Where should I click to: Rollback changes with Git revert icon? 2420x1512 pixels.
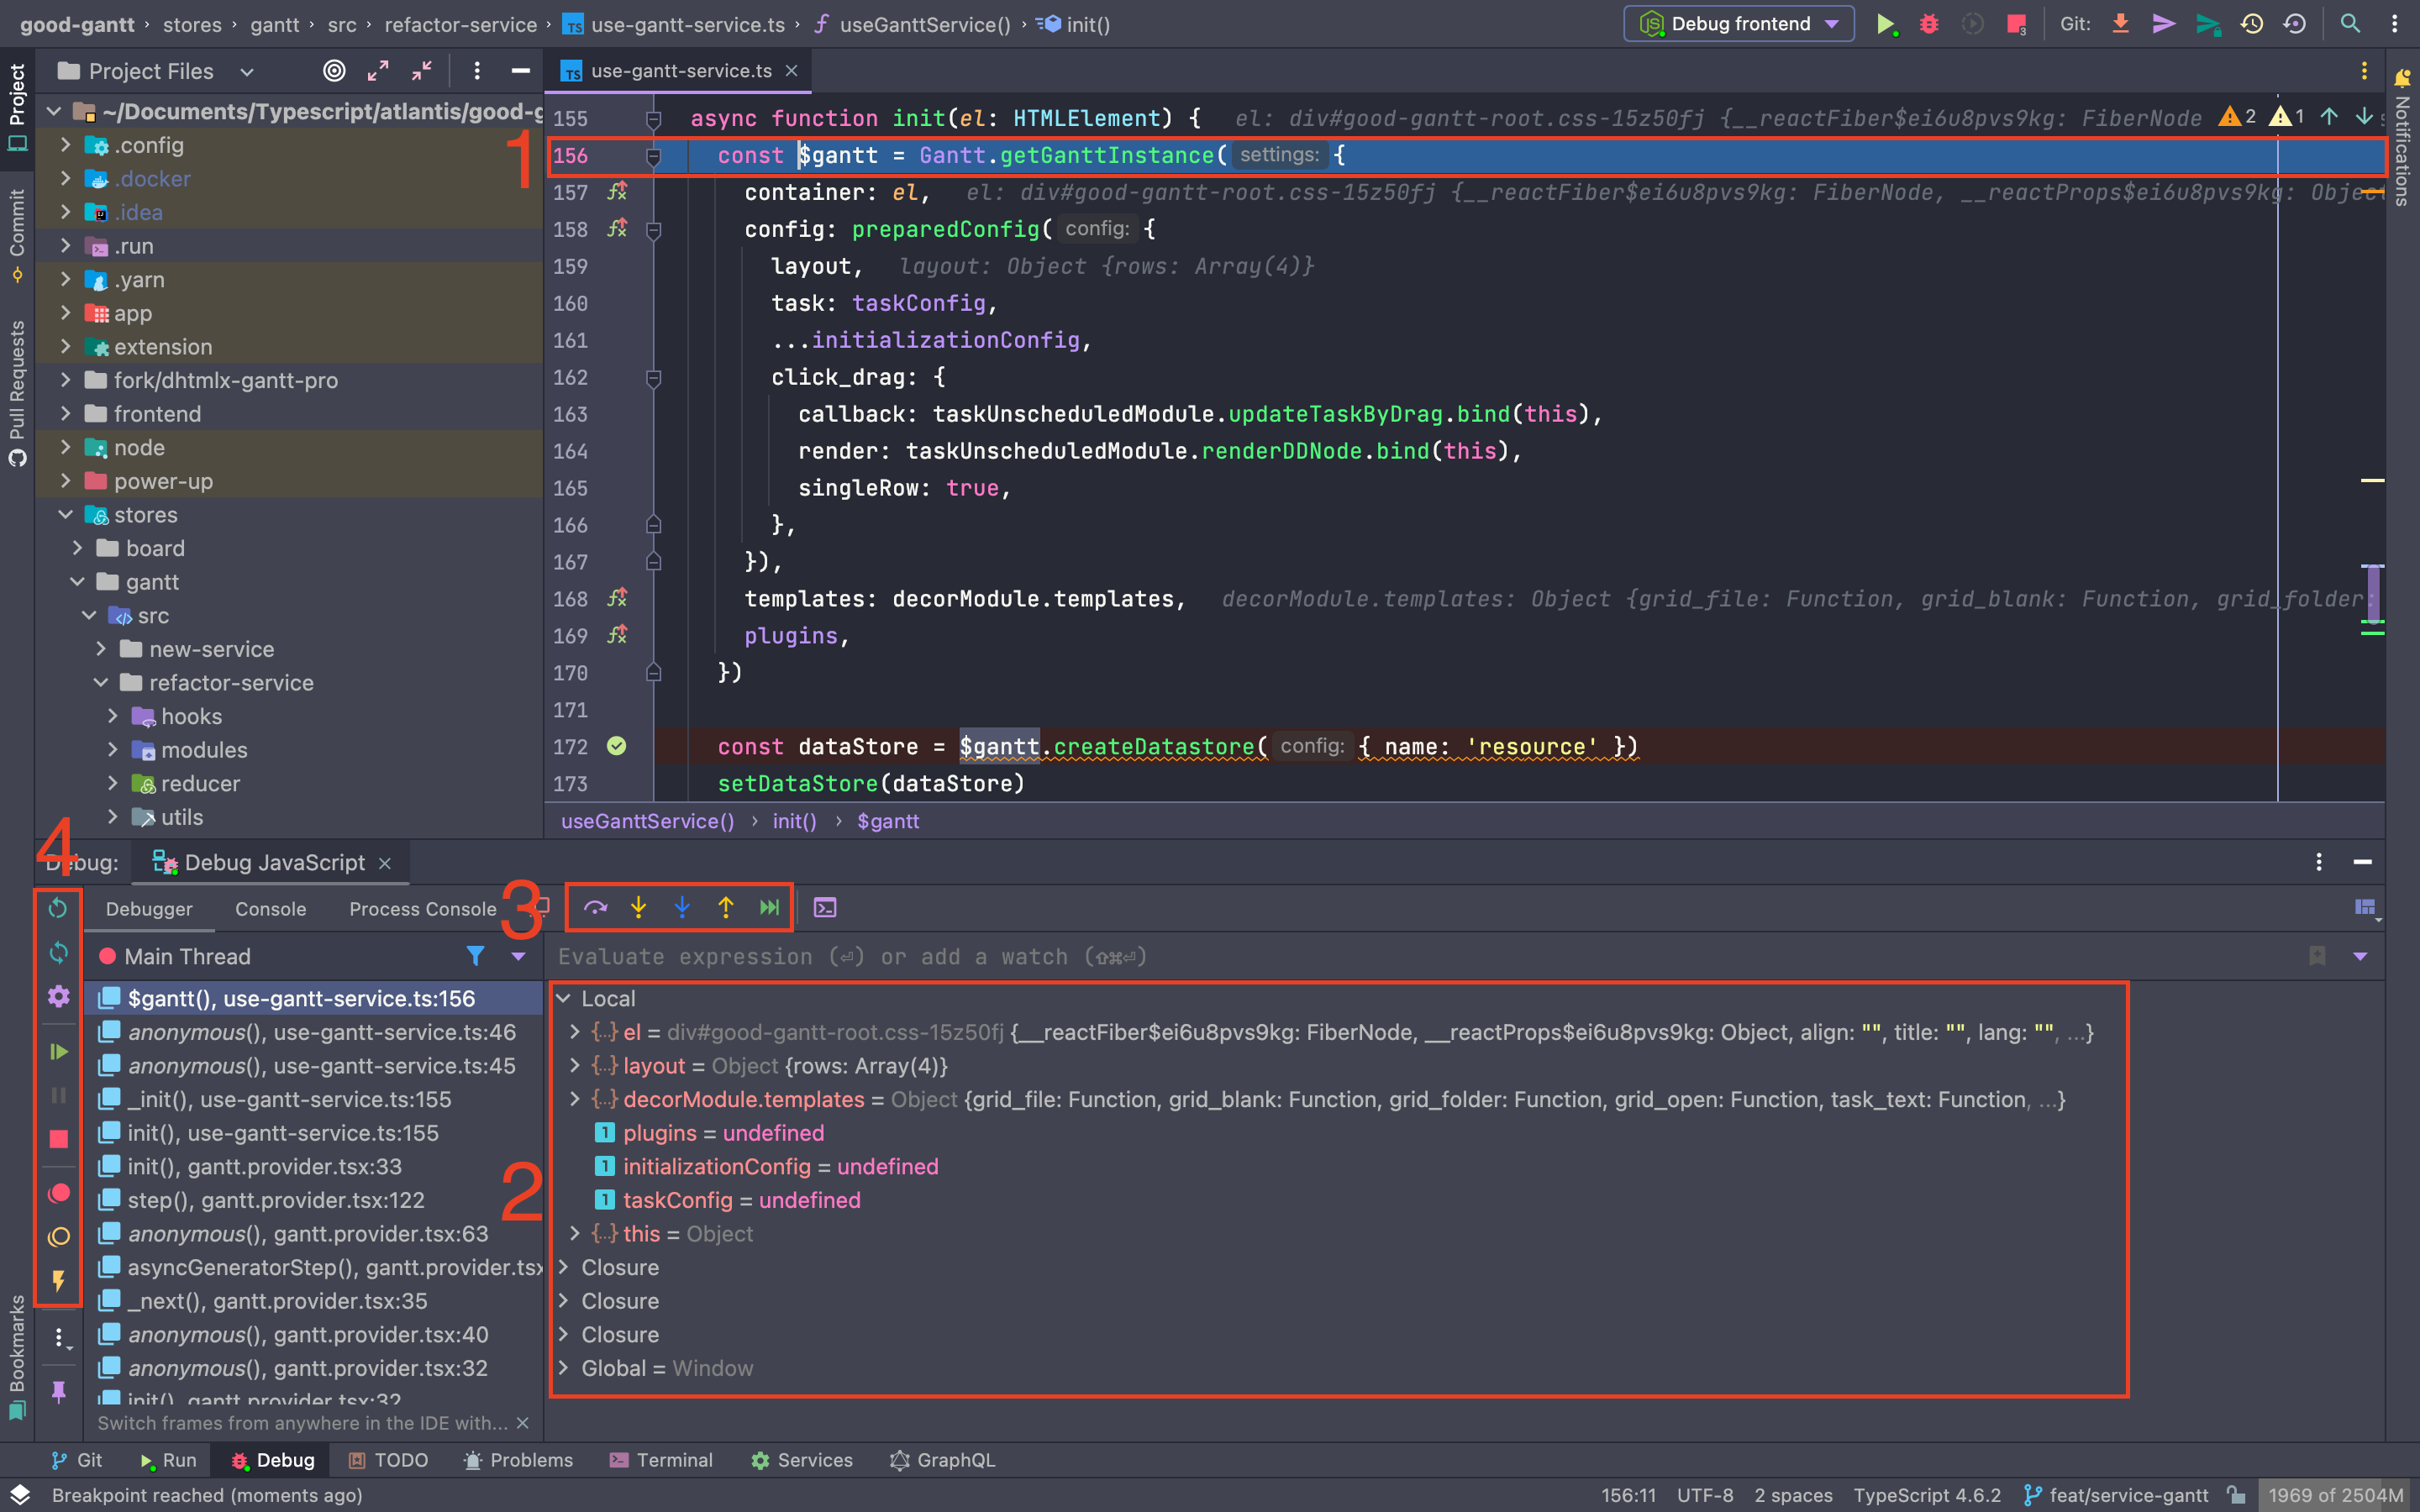(x=2295, y=24)
